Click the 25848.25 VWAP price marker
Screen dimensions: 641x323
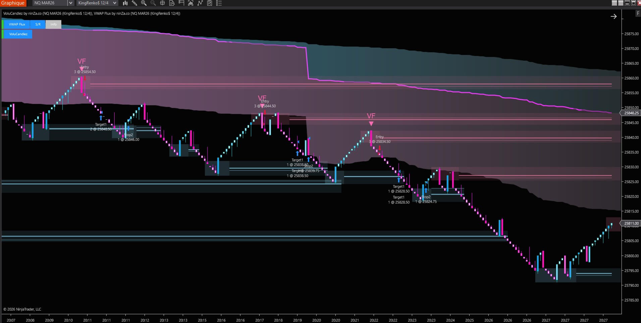point(631,113)
